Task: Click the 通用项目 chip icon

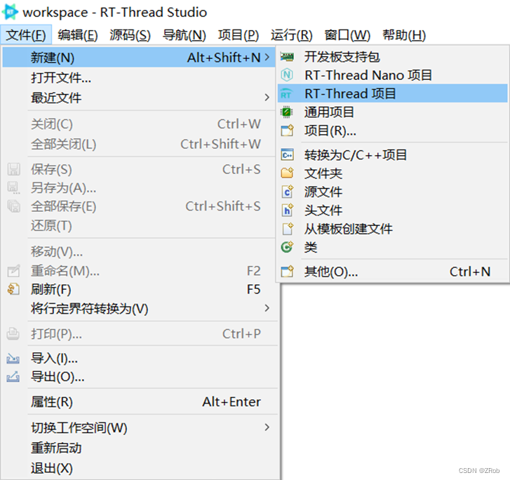Action: (x=287, y=112)
